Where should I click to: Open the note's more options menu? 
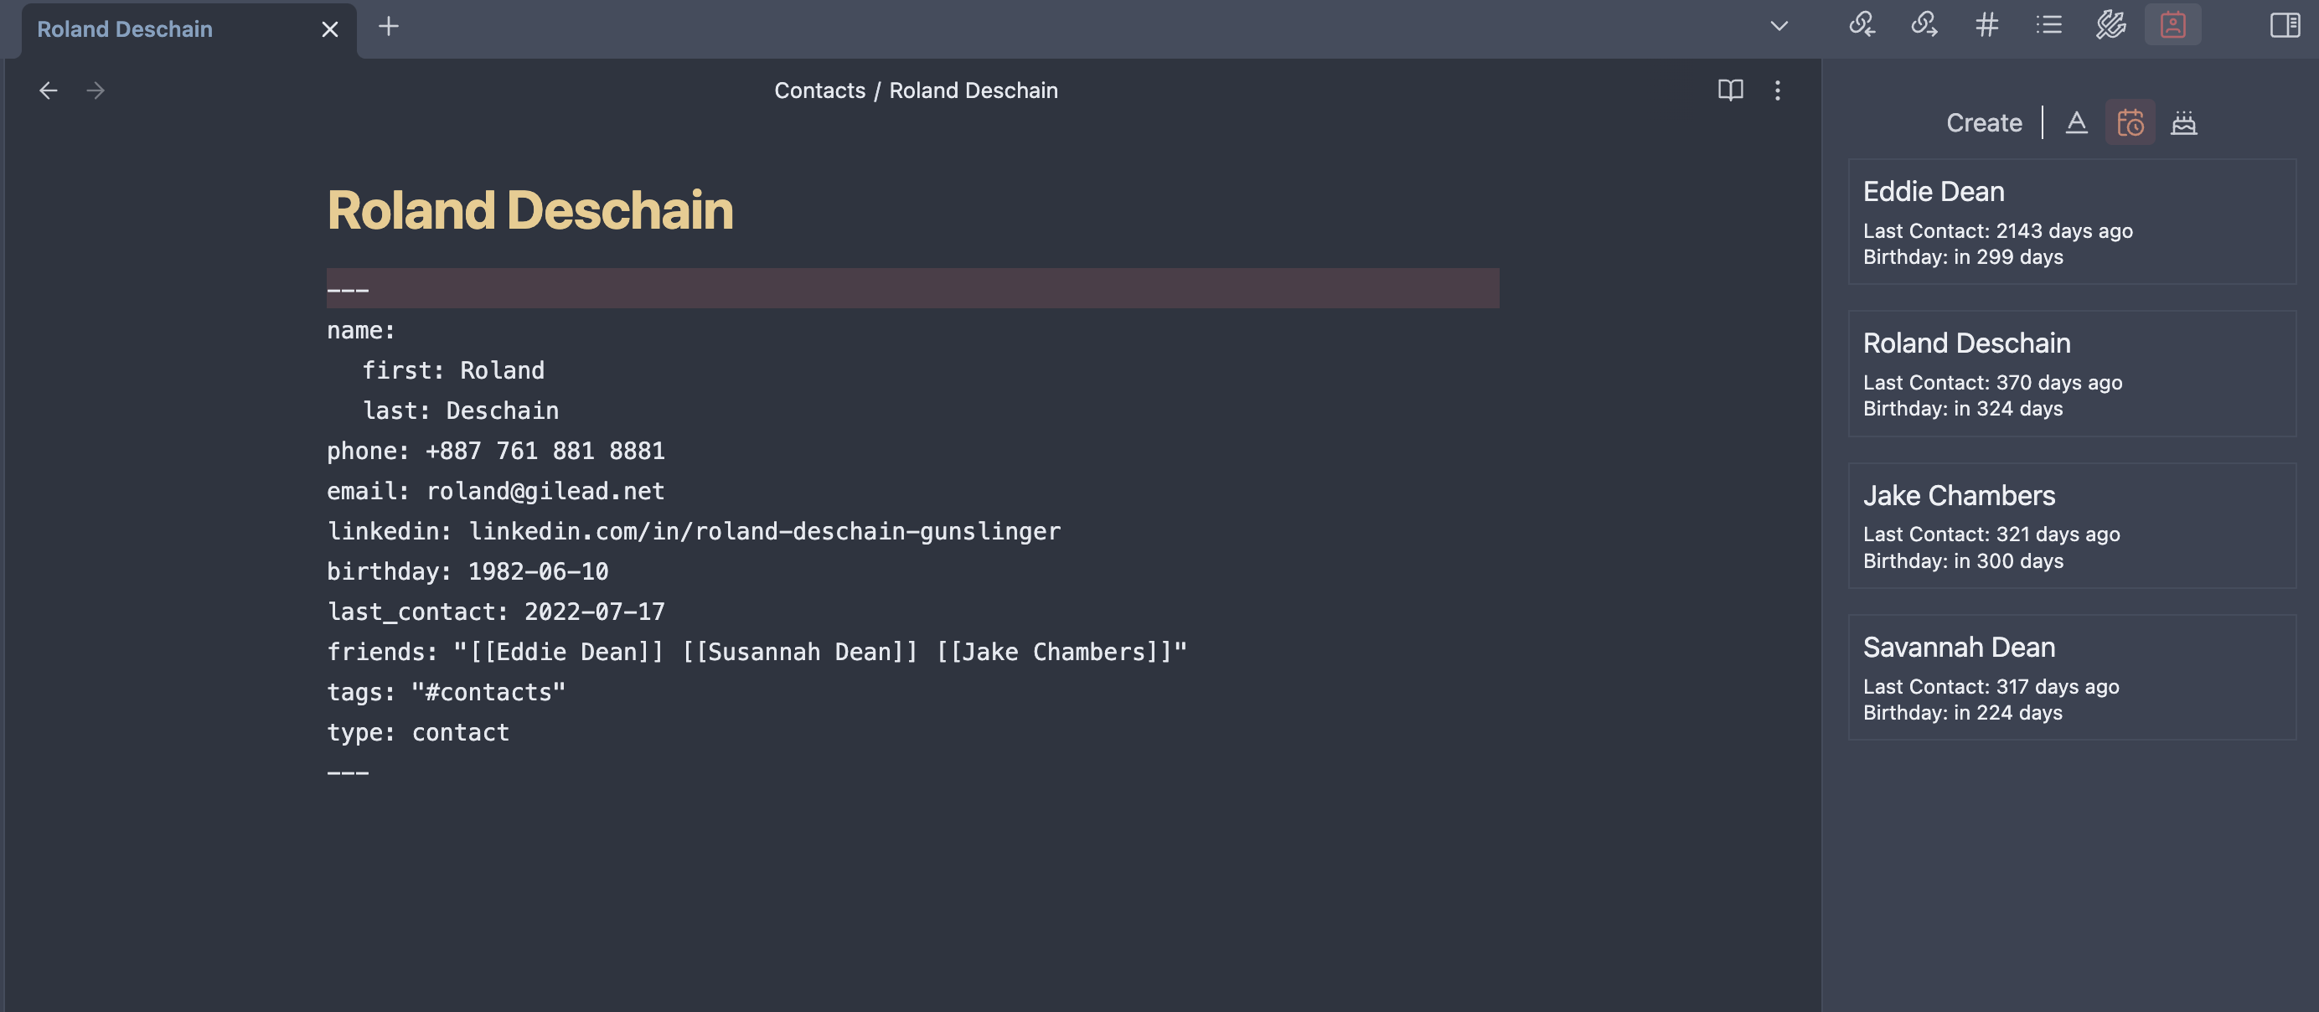[1778, 90]
